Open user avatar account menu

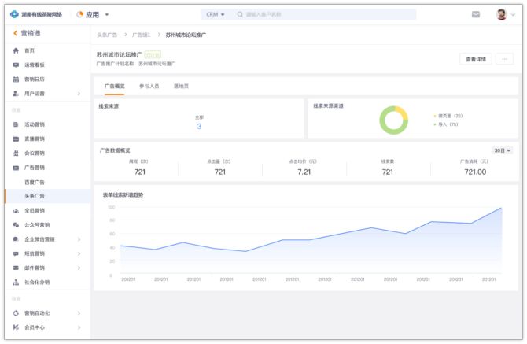coord(505,14)
